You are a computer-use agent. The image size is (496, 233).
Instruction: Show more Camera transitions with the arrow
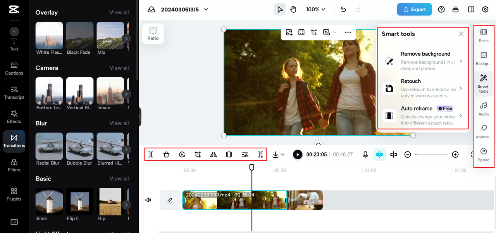click(x=126, y=94)
